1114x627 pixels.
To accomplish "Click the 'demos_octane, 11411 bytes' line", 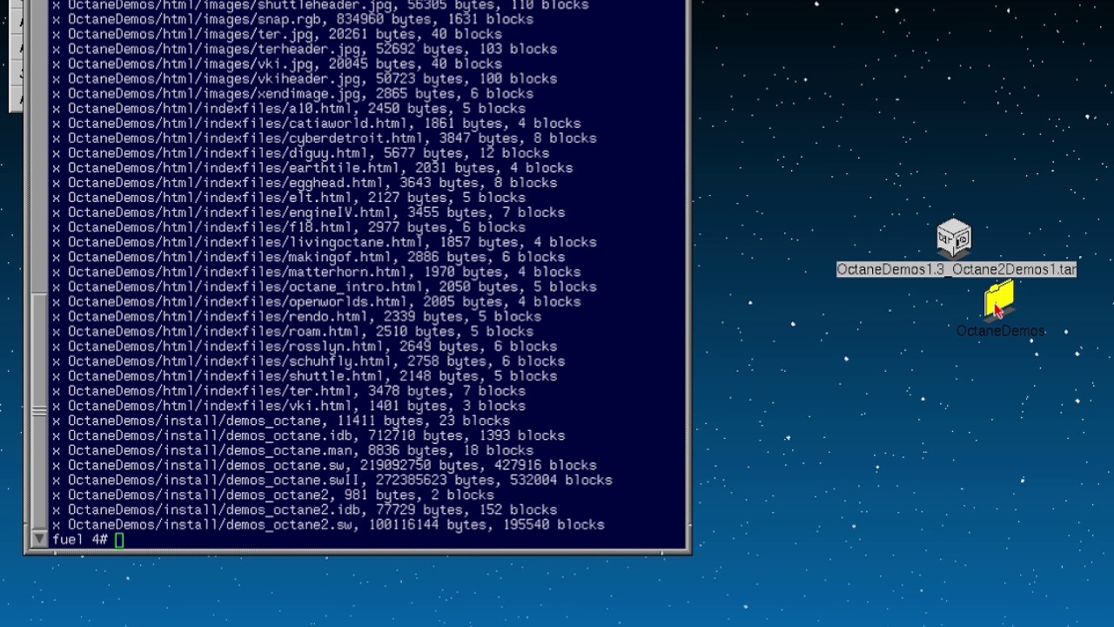I will point(280,421).
